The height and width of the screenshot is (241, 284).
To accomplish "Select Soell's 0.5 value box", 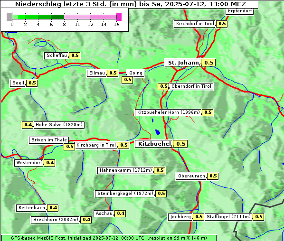I will 32,83.
